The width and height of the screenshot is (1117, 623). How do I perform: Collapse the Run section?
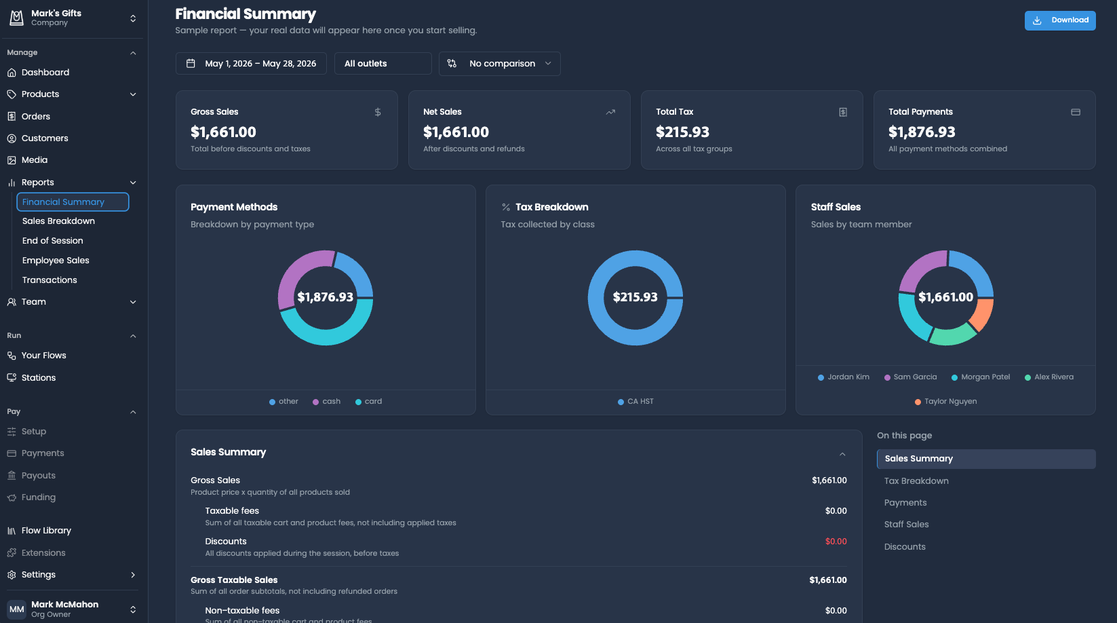point(133,336)
